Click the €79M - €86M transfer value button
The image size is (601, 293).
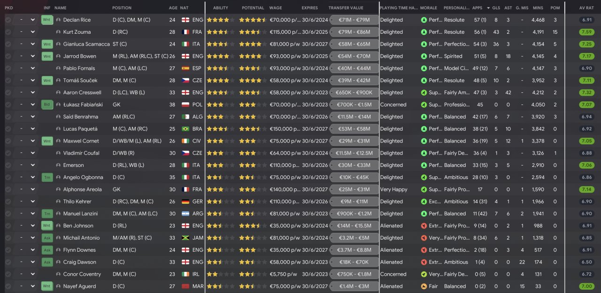(354, 32)
